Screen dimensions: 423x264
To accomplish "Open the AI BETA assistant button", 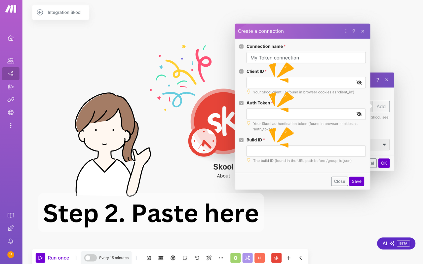I will [396, 243].
